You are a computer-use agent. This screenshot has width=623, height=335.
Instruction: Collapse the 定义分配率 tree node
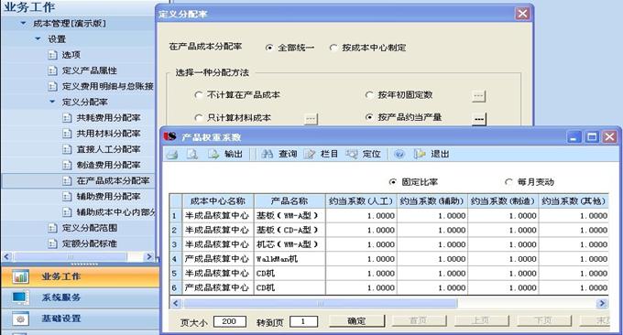point(52,102)
